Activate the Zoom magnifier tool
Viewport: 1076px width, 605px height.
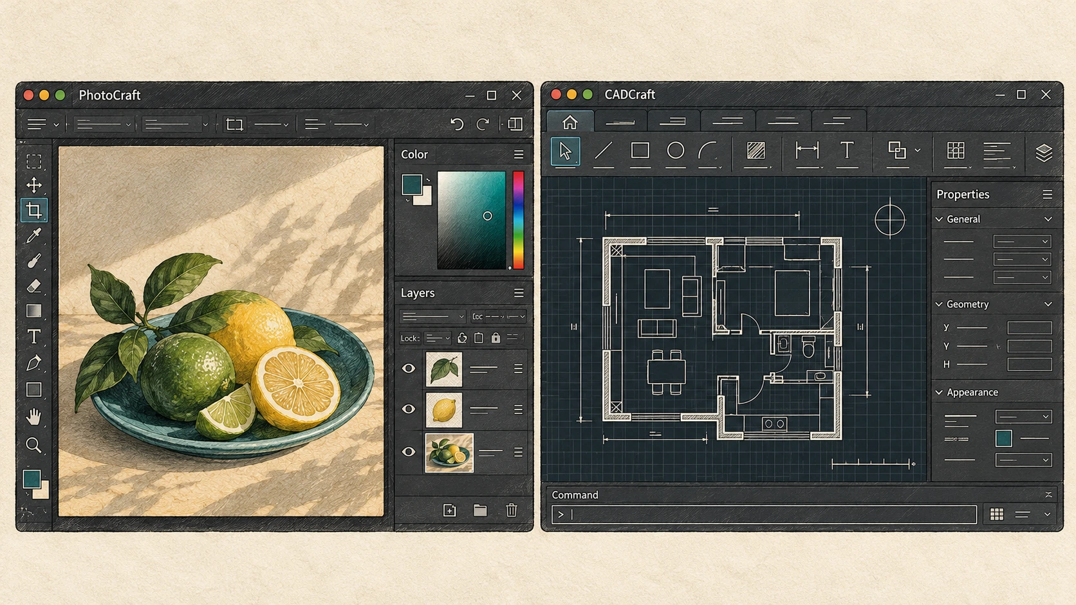(x=34, y=445)
